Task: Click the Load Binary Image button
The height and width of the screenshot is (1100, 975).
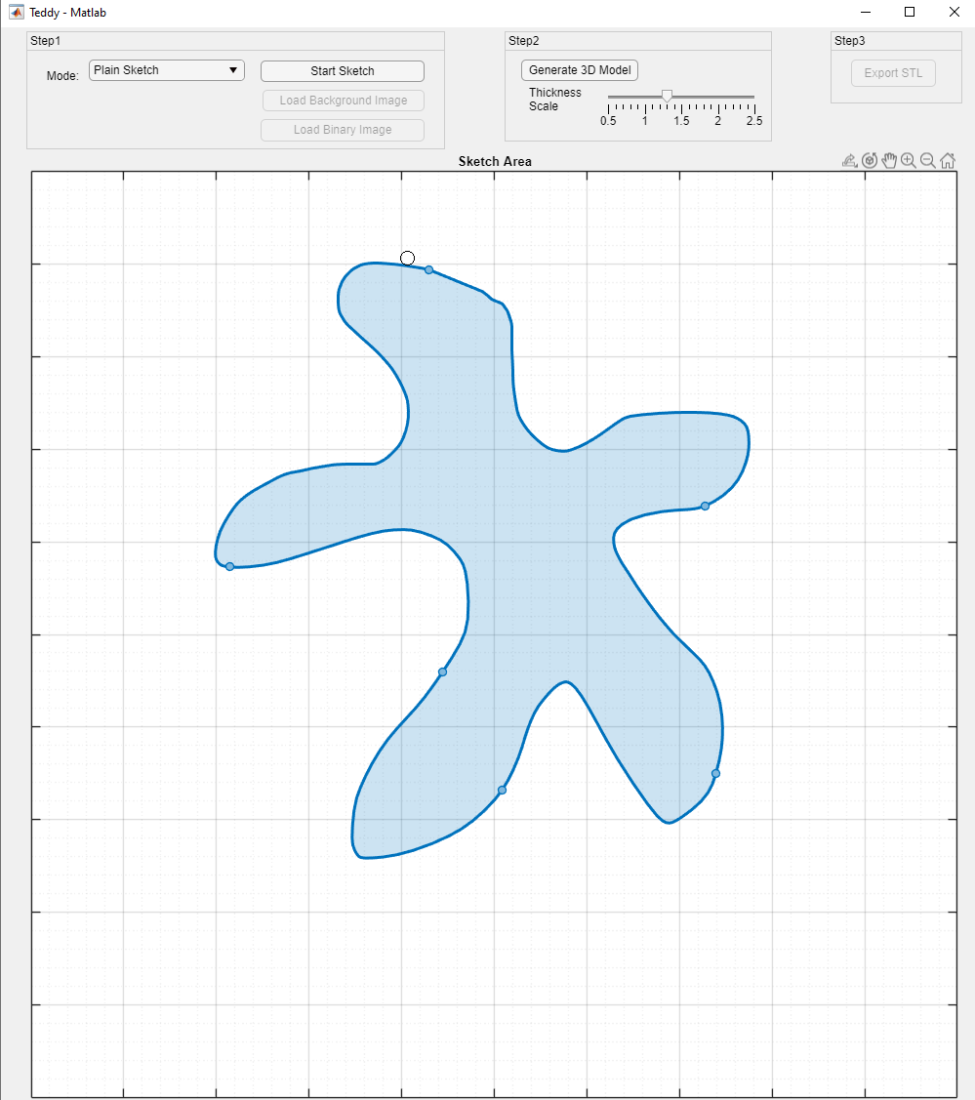Action: click(342, 130)
